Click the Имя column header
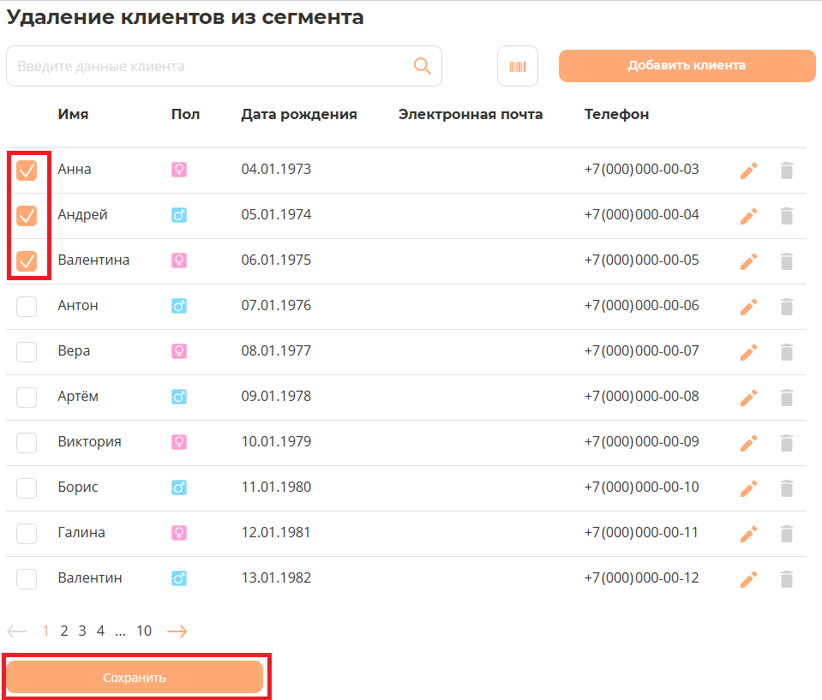 coord(73,114)
